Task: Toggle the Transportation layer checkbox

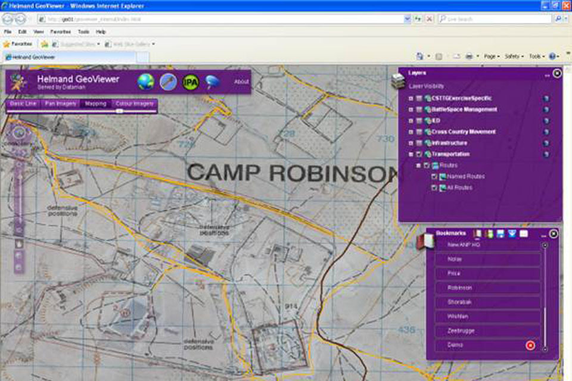Action: point(419,155)
